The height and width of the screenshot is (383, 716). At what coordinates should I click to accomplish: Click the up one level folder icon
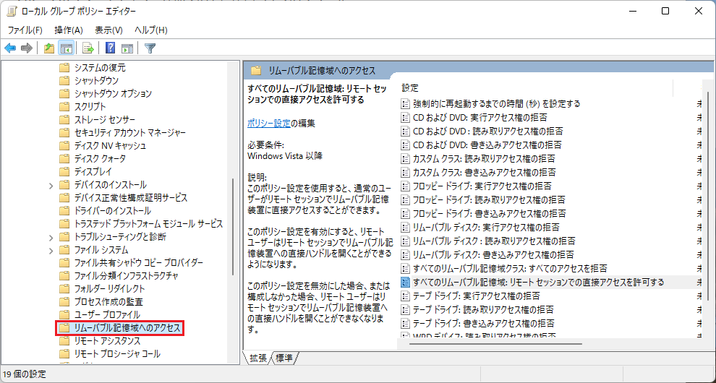[48, 48]
